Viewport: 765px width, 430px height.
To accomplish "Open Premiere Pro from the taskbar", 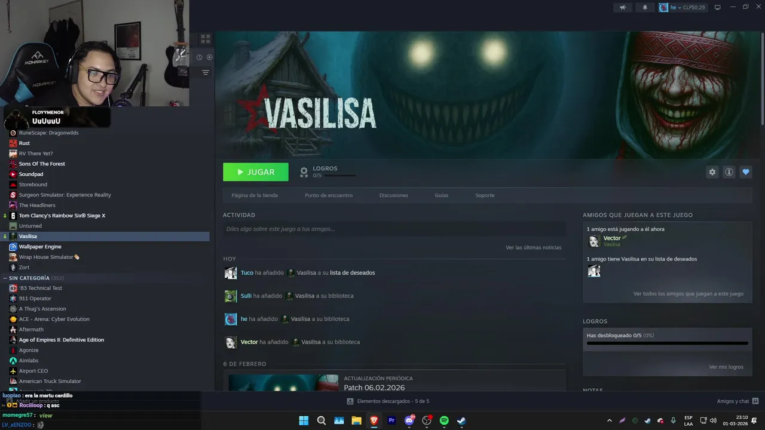I will (x=392, y=420).
